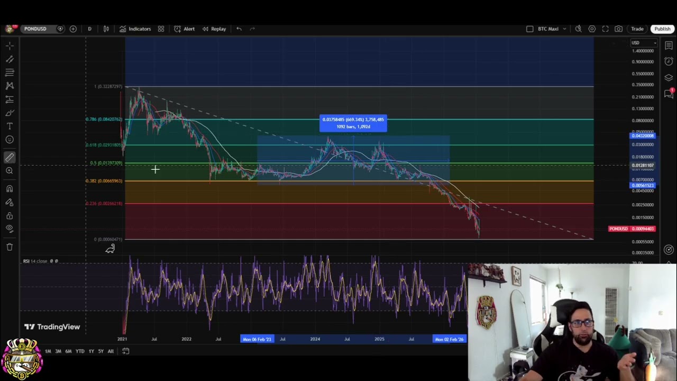Undo the last chart action
677x381 pixels.
click(x=239, y=29)
